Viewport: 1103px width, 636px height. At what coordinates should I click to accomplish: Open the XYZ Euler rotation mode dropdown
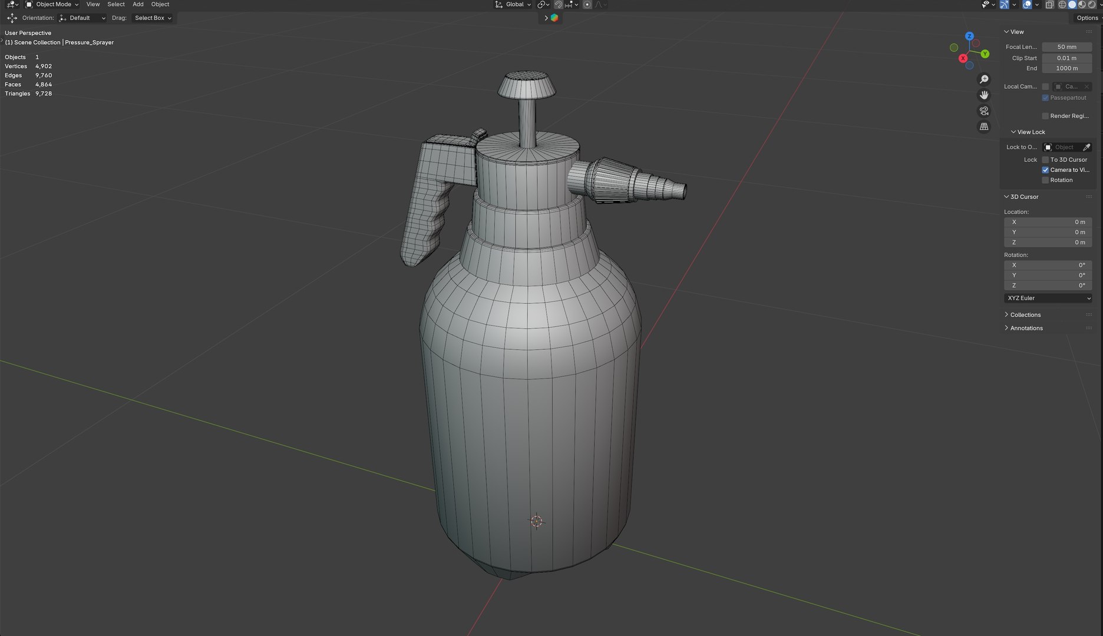pyautogui.click(x=1048, y=298)
